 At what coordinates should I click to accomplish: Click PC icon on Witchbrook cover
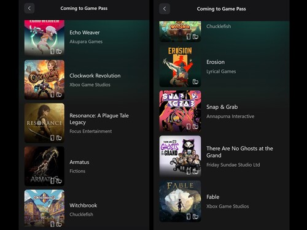59,224
